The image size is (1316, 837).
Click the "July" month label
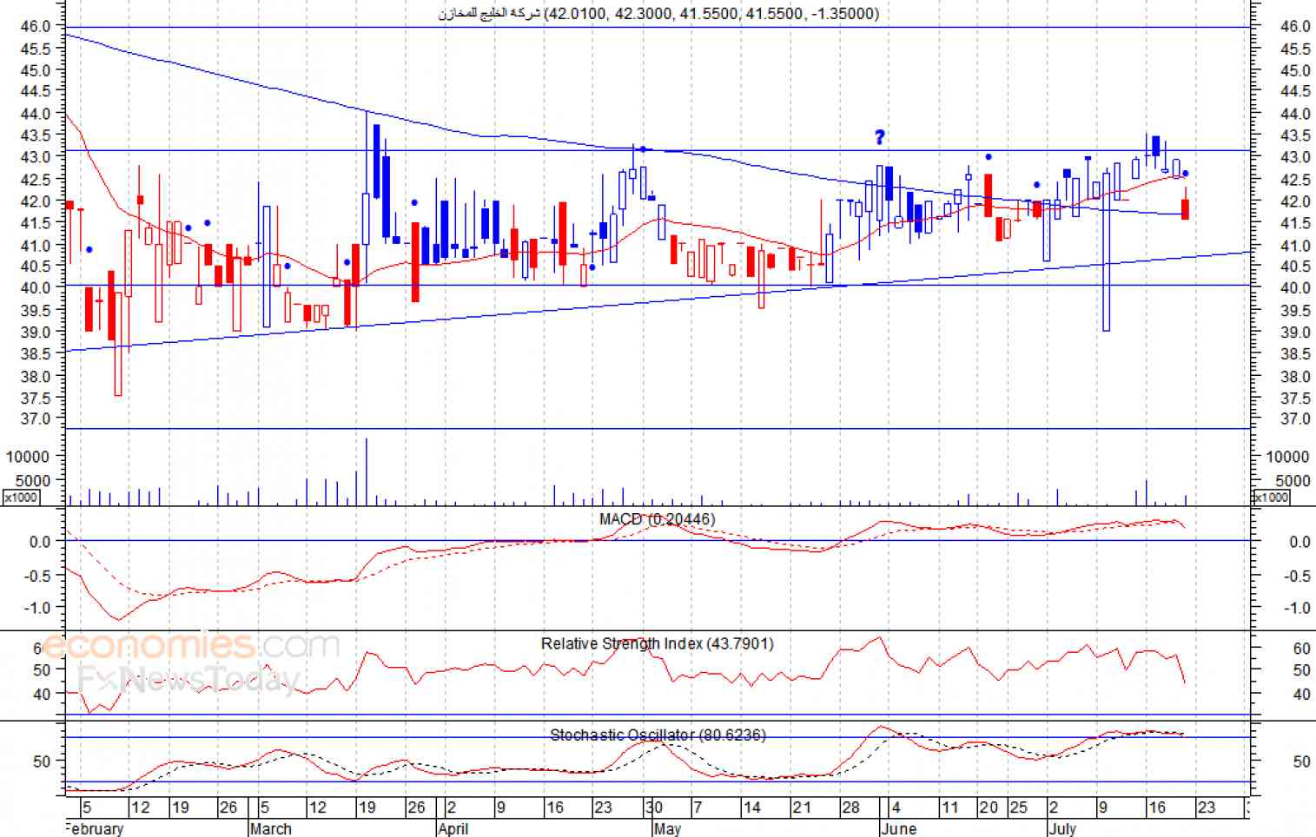1061,828
